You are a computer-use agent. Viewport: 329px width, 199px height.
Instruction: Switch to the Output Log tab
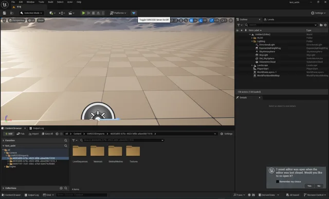click(36, 128)
